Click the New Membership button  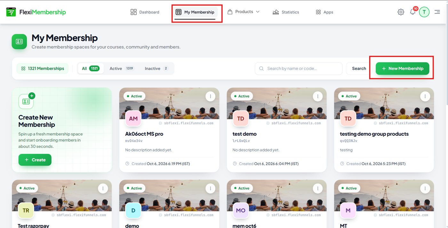click(403, 68)
